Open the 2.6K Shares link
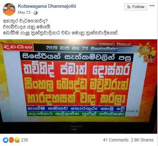Viewport: 158px width, 146px height. 142,140
